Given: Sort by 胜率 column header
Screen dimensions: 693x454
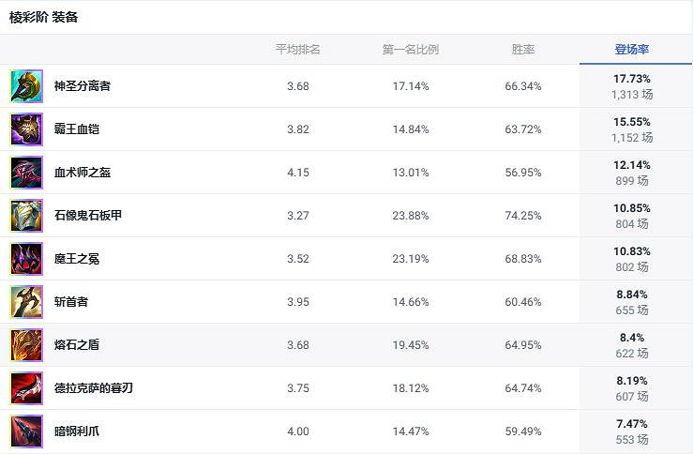Looking at the screenshot, I should tap(522, 50).
